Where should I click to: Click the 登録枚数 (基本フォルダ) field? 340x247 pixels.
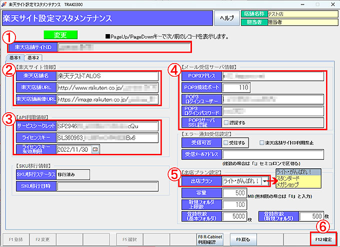(234, 216)
